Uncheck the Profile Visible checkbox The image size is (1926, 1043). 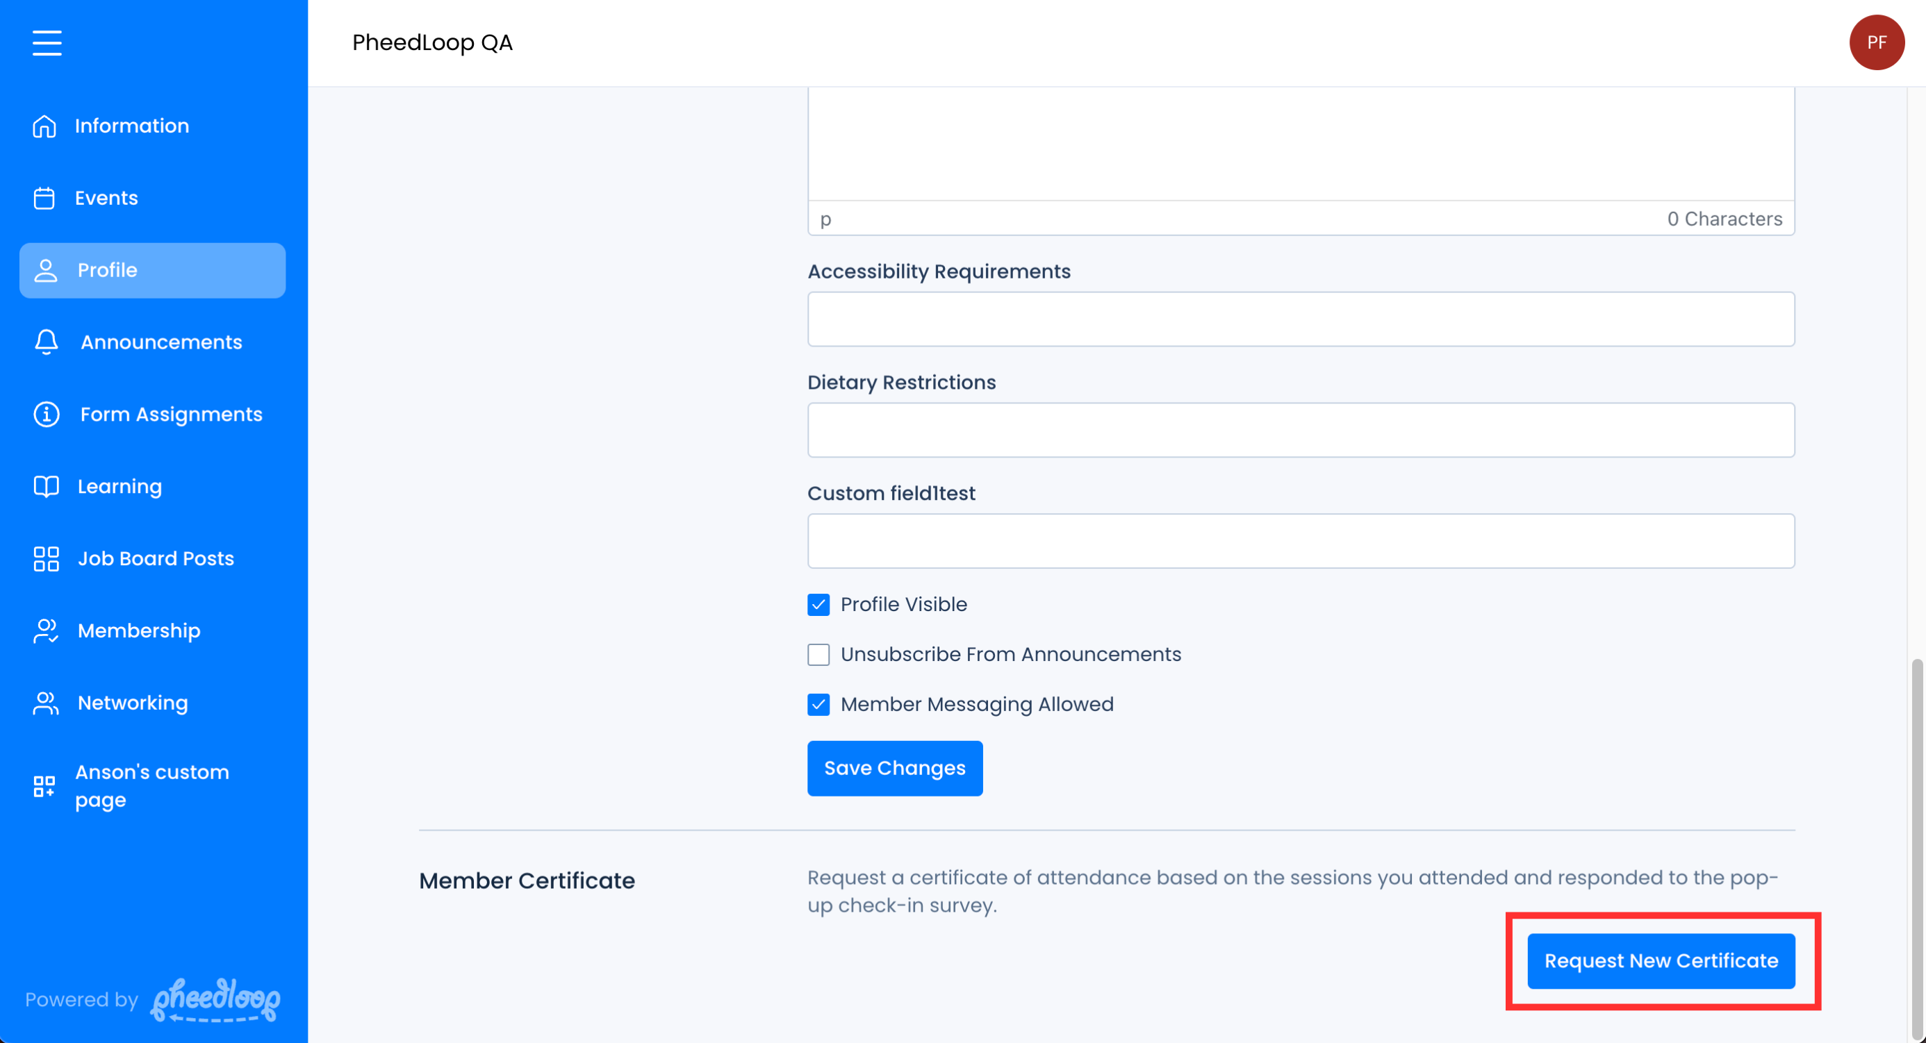818,604
